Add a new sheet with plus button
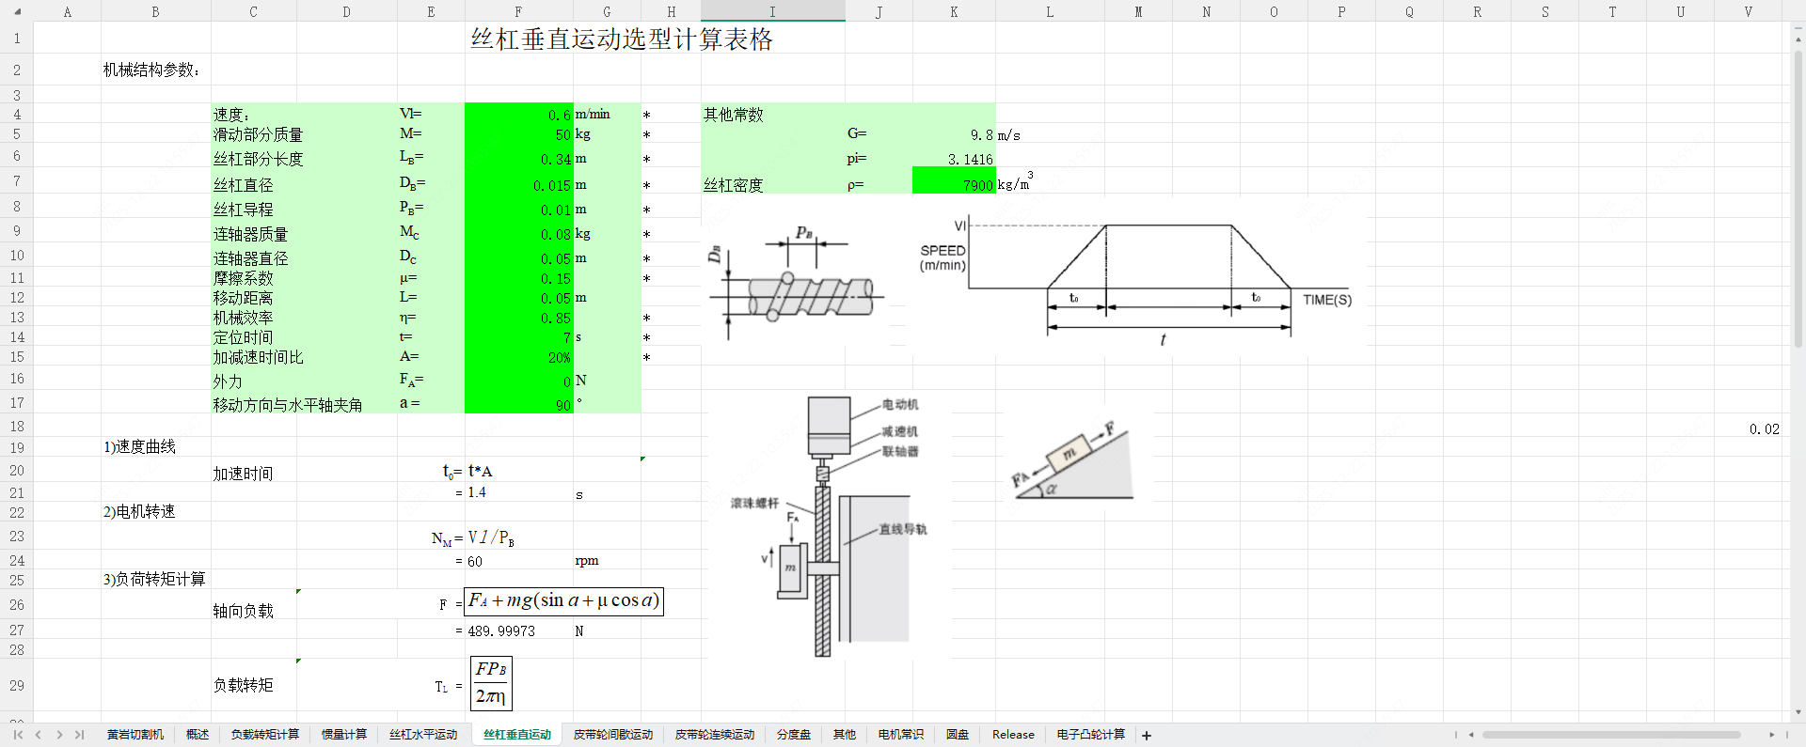1806x747 pixels. [x=1147, y=736]
